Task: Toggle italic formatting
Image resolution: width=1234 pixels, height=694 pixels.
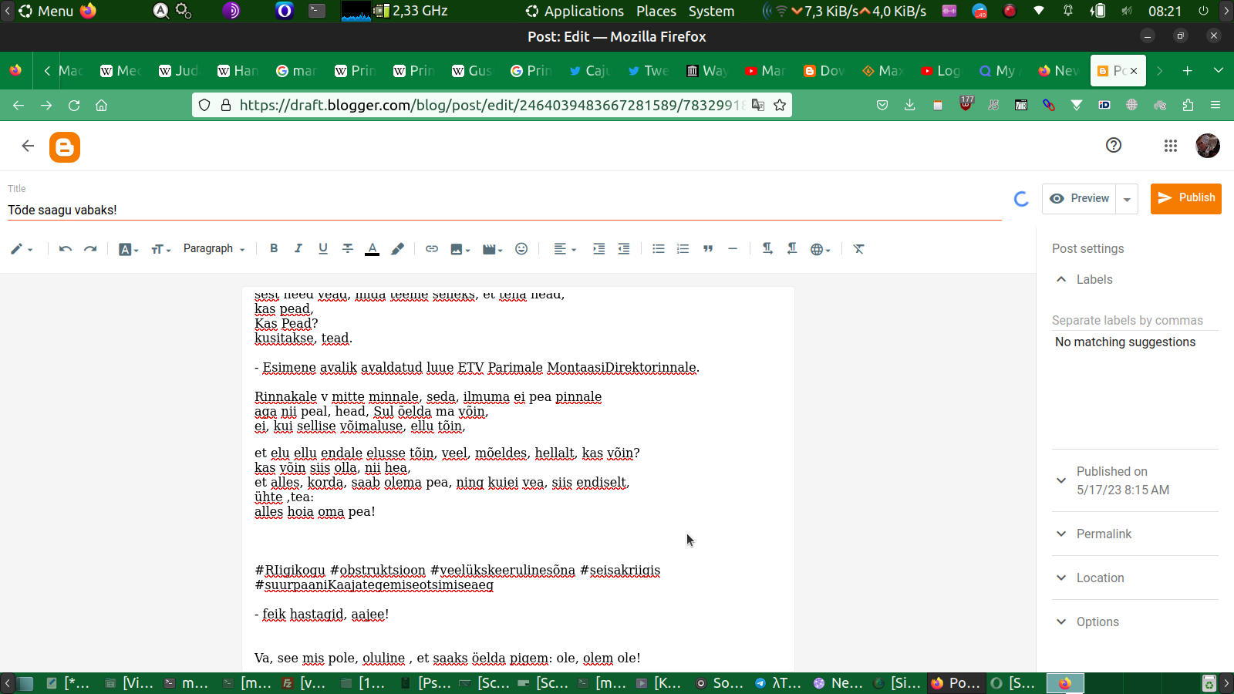Action: point(298,248)
